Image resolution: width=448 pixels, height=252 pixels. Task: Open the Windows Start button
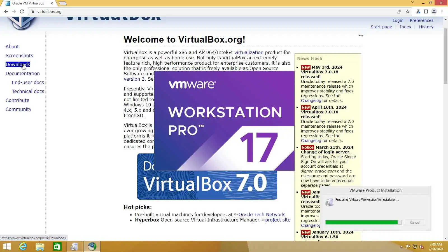coord(7,246)
